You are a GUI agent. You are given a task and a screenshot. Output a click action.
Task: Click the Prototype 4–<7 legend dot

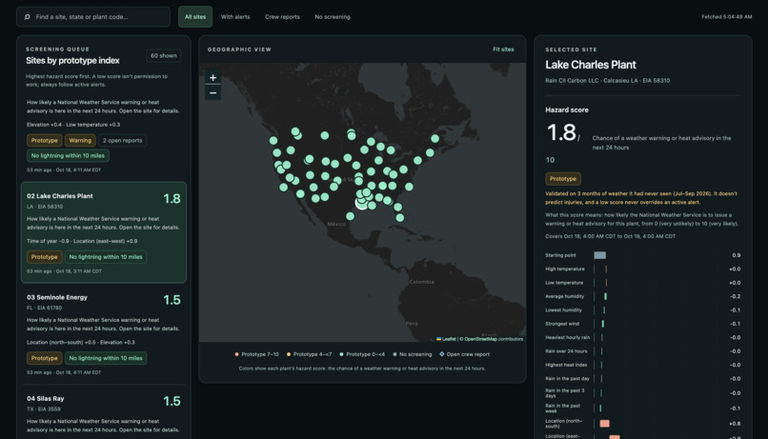coord(289,354)
